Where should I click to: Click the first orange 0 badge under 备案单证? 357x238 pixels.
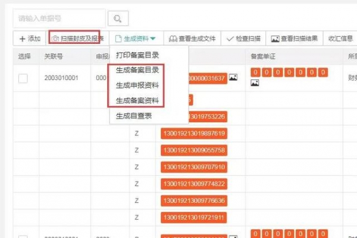[255, 72]
